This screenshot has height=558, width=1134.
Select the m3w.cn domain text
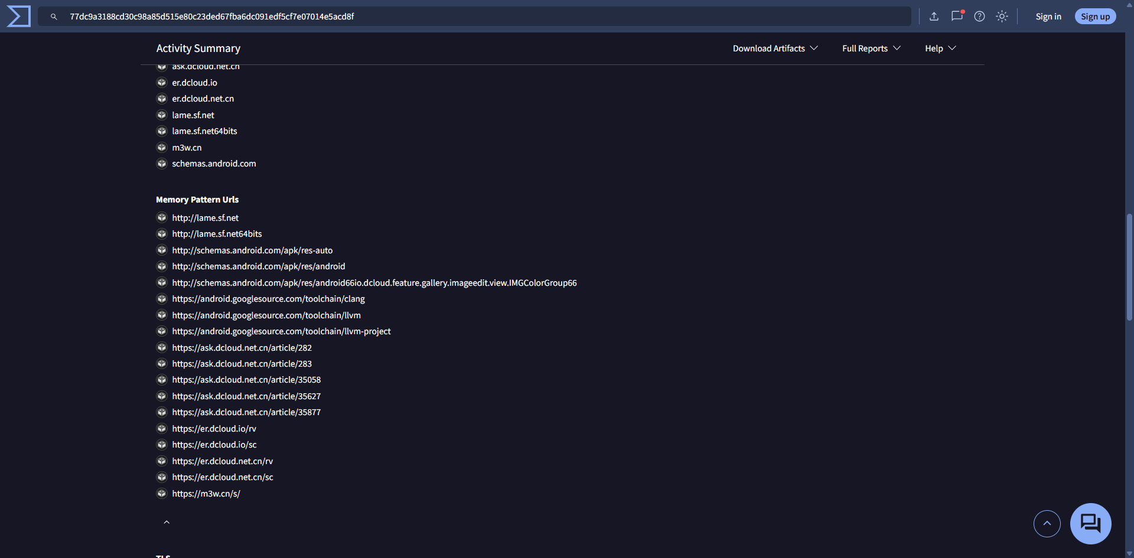click(187, 148)
